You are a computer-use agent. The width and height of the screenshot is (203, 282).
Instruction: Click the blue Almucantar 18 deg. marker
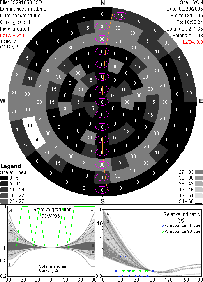point(162,226)
